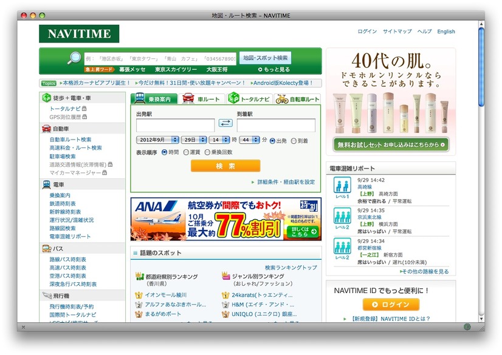This screenshot has height=355, width=502.
Task: Click the 電車 sidebar train icon
Action: 46,184
